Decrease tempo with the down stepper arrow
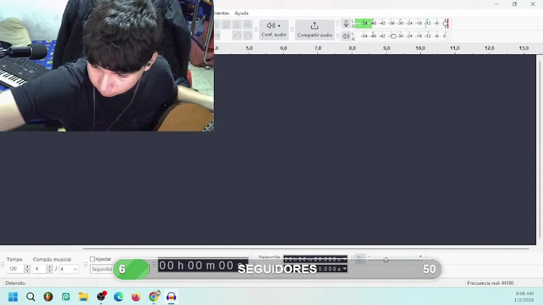Viewport: 543px width, 305px height. [27, 271]
